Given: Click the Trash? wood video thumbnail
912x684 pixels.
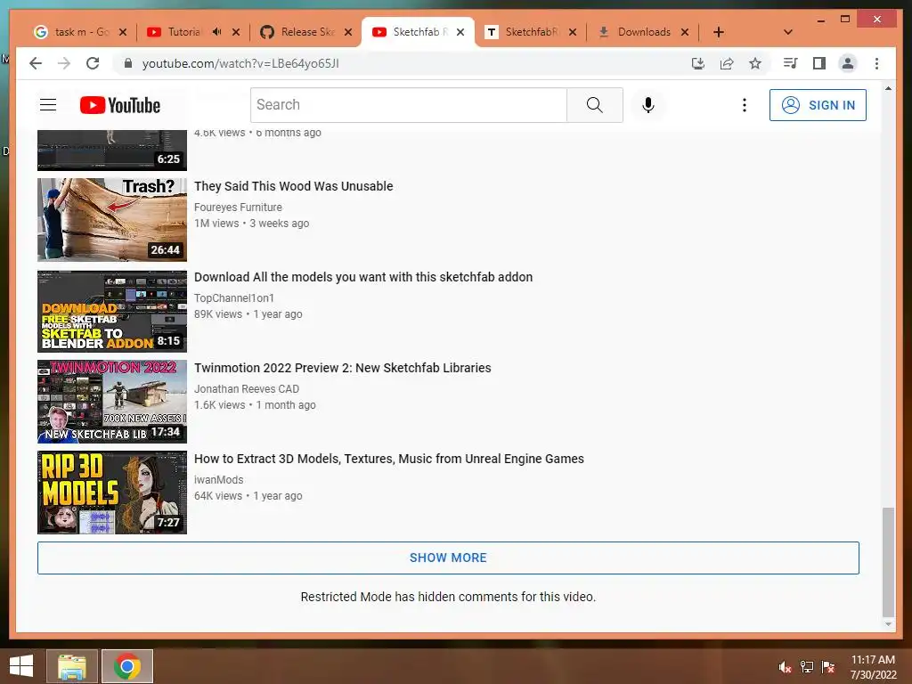Looking at the screenshot, I should (112, 220).
